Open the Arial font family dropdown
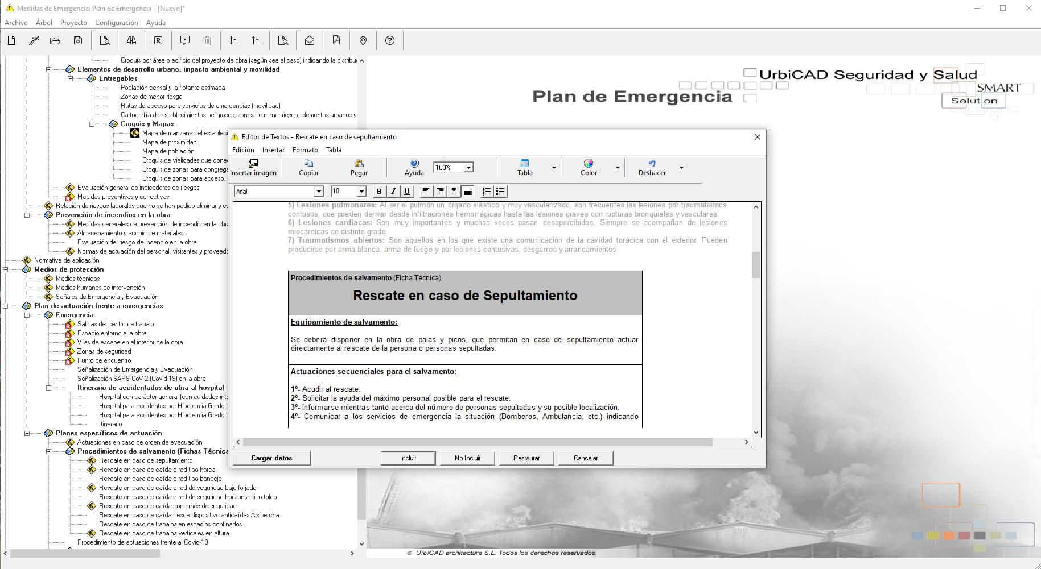 point(319,192)
